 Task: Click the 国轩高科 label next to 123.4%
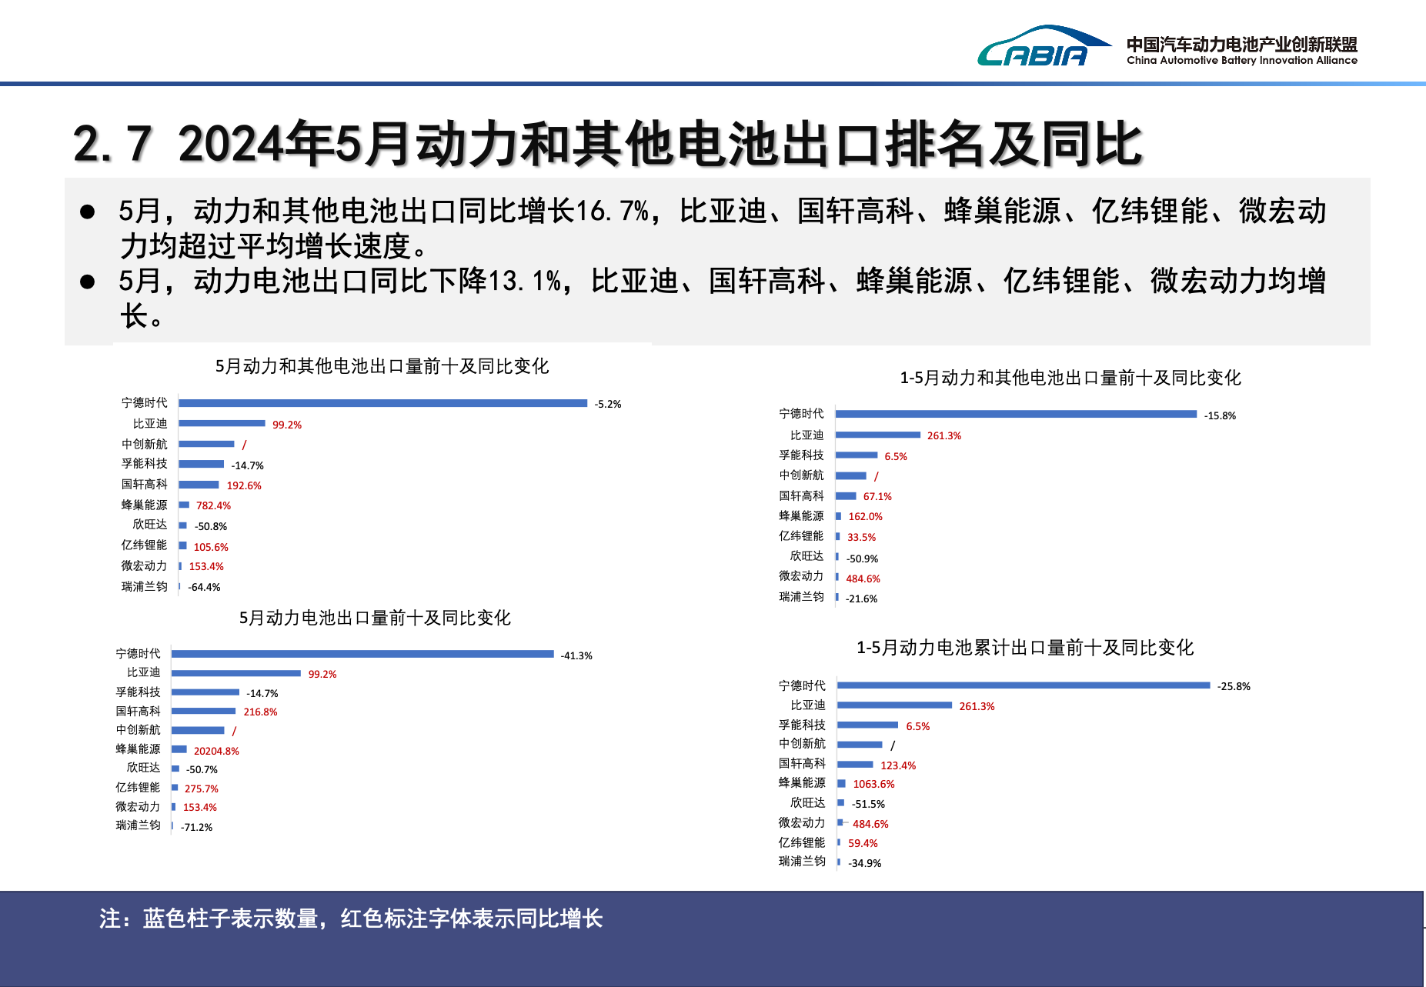pyautogui.click(x=802, y=763)
